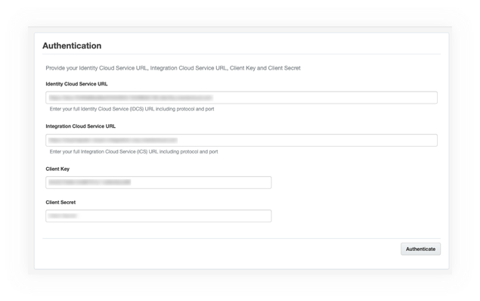This screenshot has height=301, width=480.
Task: Click the 'Provide your Identity Cloud Service URL' instruction
Action: coord(173,68)
